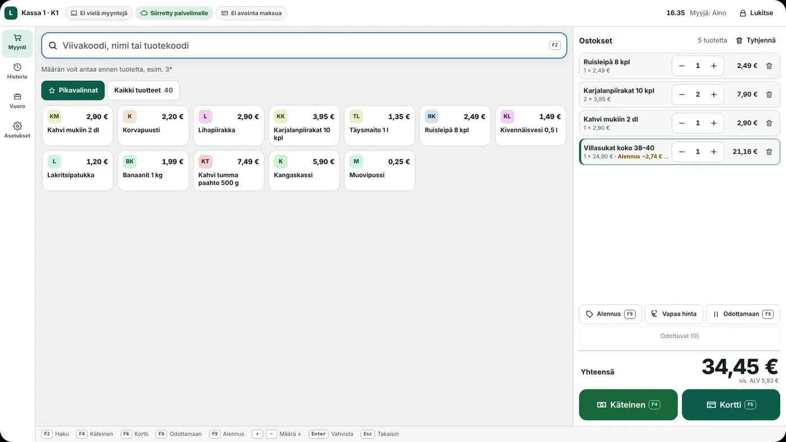Click the Ei vielä myyntejä status chip

coord(99,13)
